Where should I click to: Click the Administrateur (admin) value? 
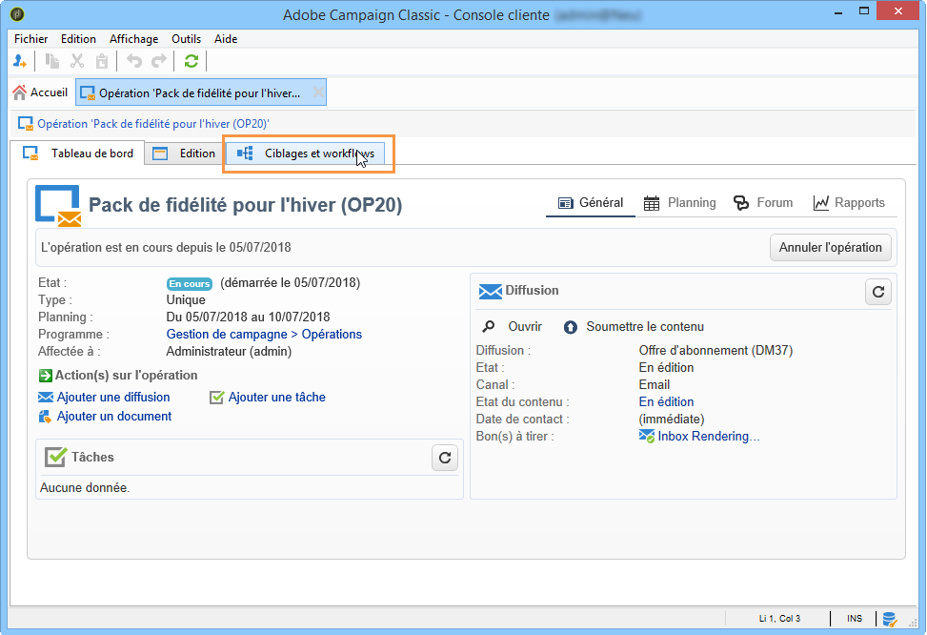(x=229, y=352)
